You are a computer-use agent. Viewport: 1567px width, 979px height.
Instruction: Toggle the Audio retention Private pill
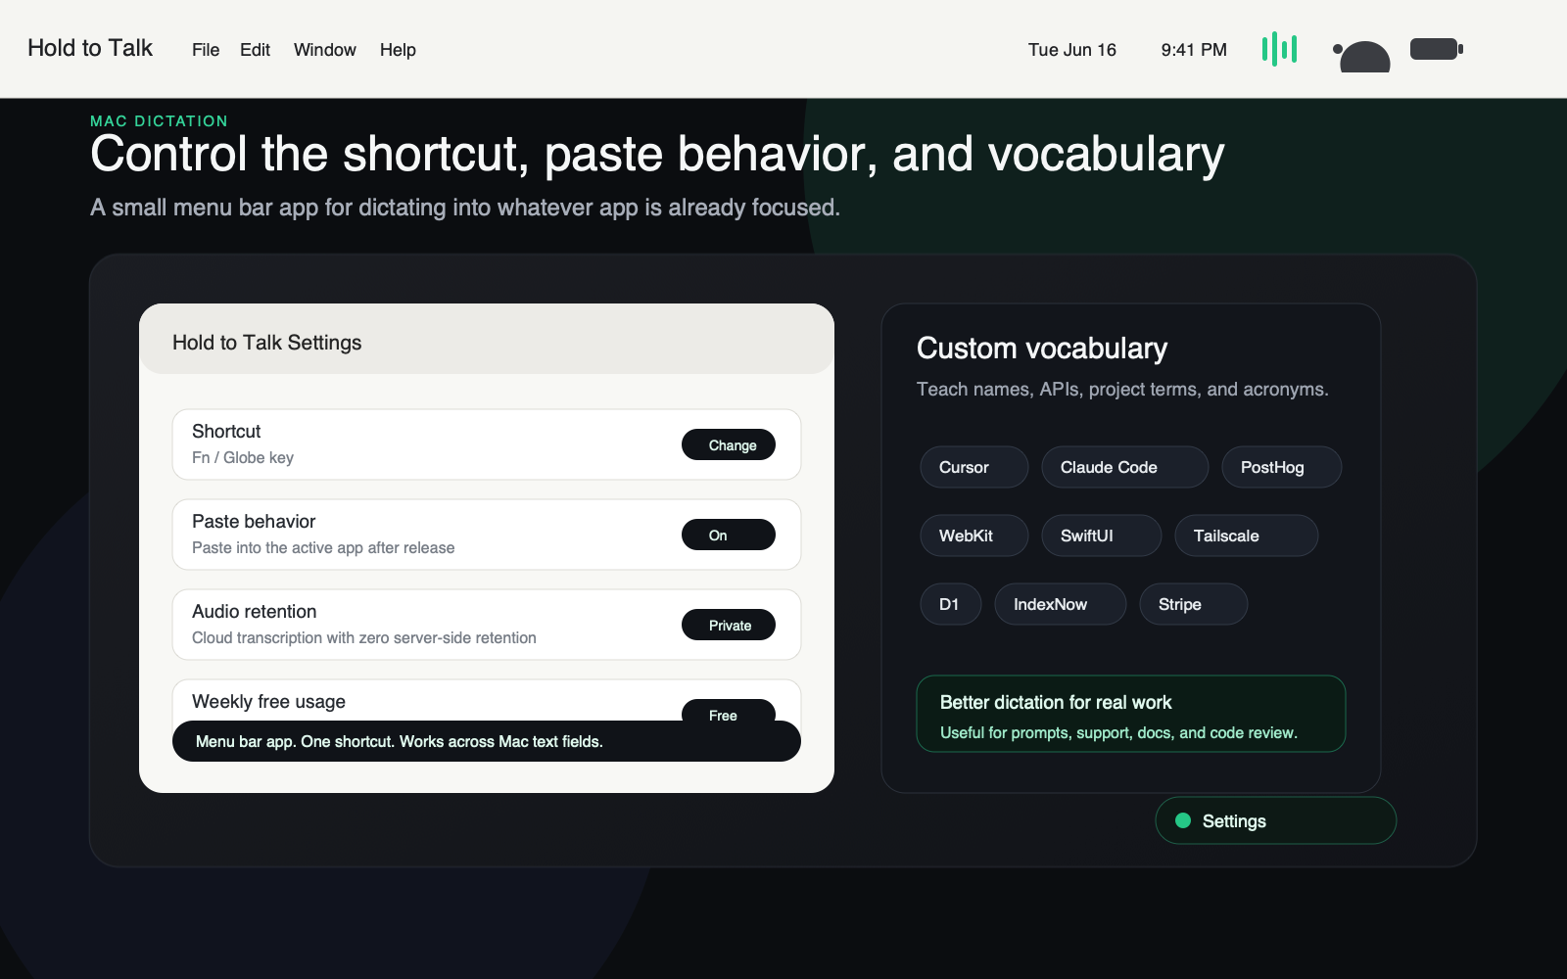[x=729, y=625]
